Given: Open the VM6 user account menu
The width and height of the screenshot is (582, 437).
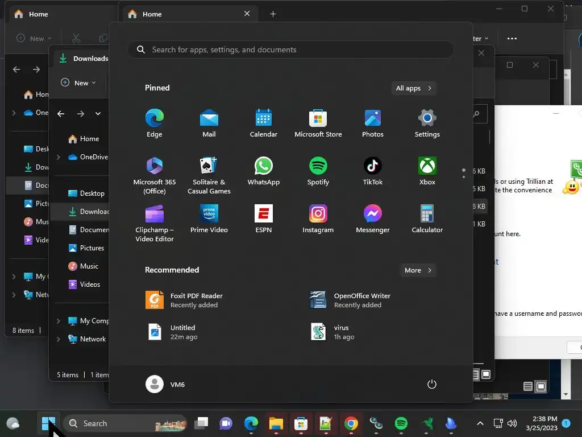Looking at the screenshot, I should pyautogui.click(x=165, y=384).
